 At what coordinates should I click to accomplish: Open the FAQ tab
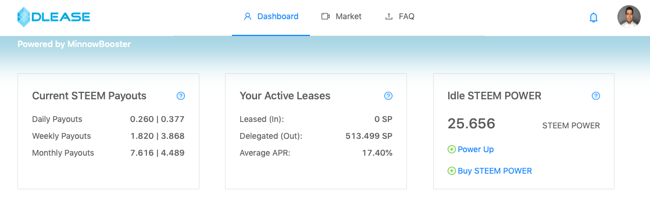pyautogui.click(x=399, y=17)
